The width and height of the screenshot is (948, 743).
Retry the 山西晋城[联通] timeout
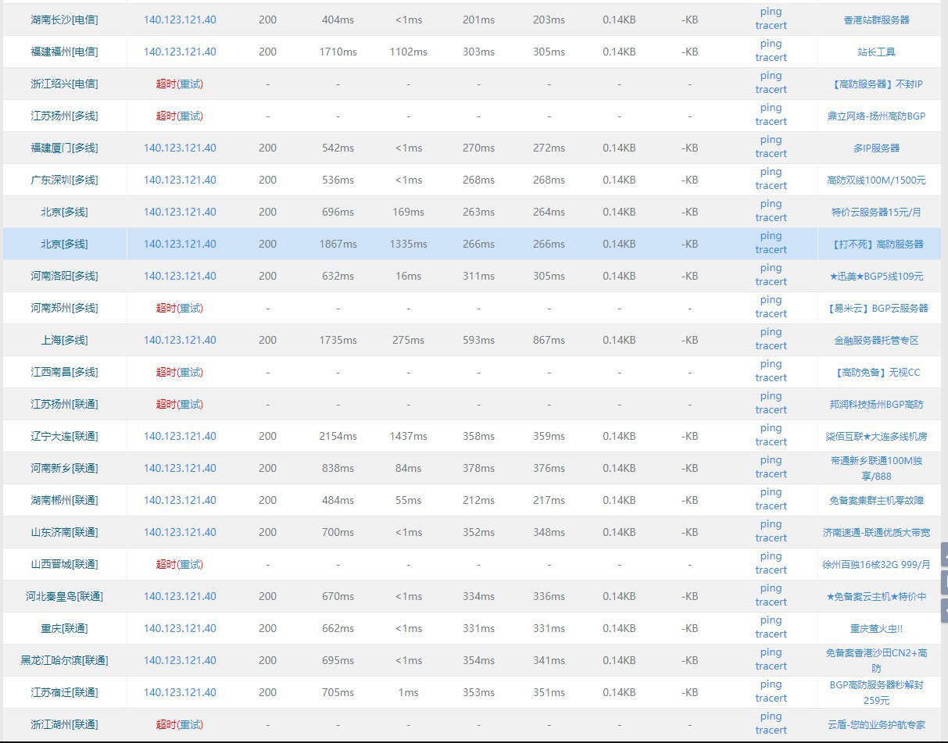click(x=191, y=564)
